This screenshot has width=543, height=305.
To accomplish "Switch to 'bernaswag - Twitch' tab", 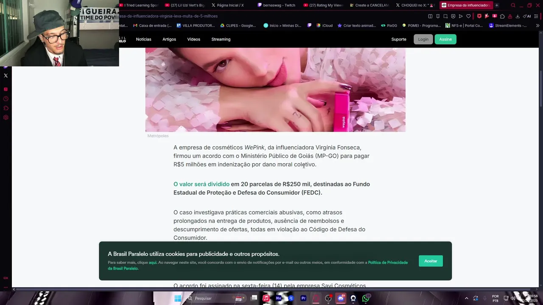I will point(276,5).
